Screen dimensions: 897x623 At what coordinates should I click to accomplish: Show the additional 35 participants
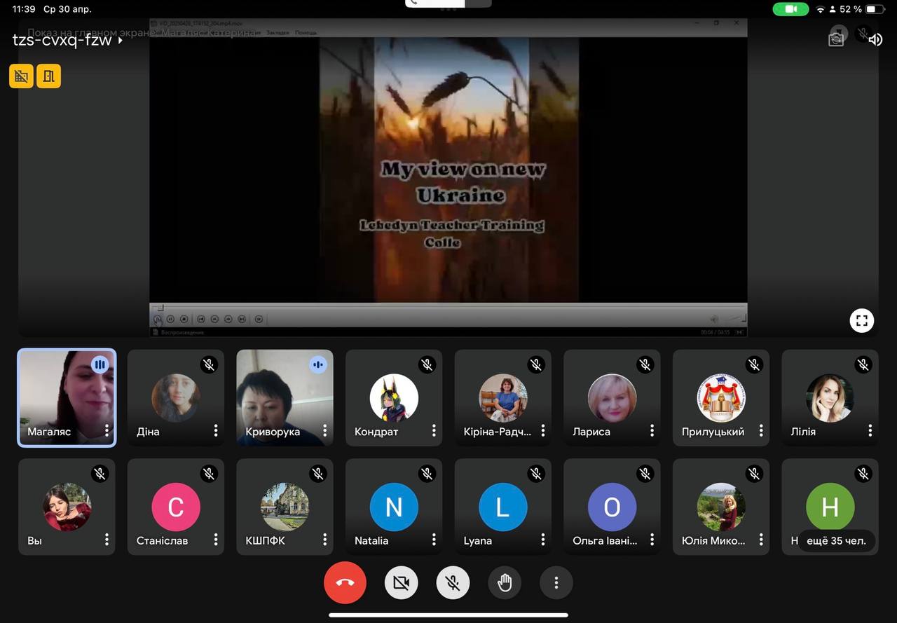(x=836, y=540)
